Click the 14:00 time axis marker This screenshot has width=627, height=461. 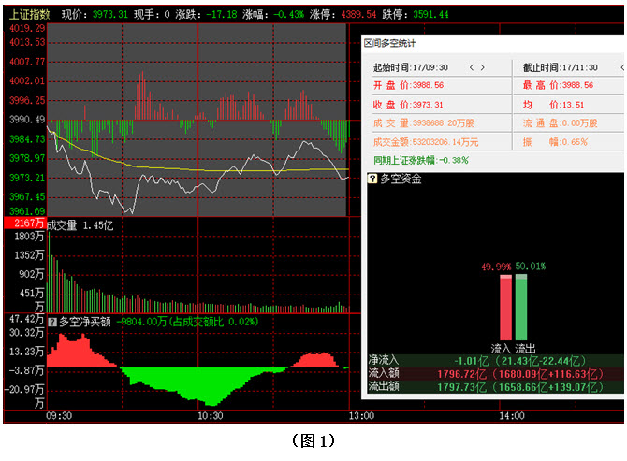[x=511, y=415]
